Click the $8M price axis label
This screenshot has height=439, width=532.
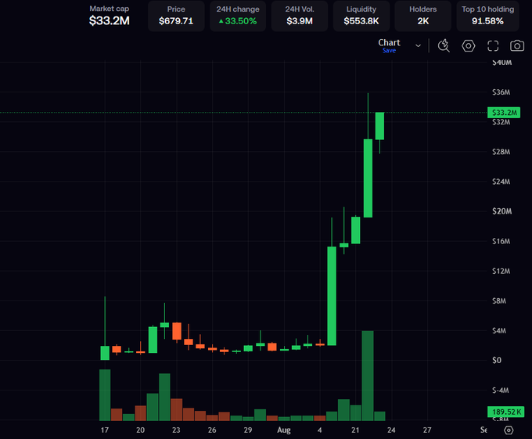(x=499, y=301)
